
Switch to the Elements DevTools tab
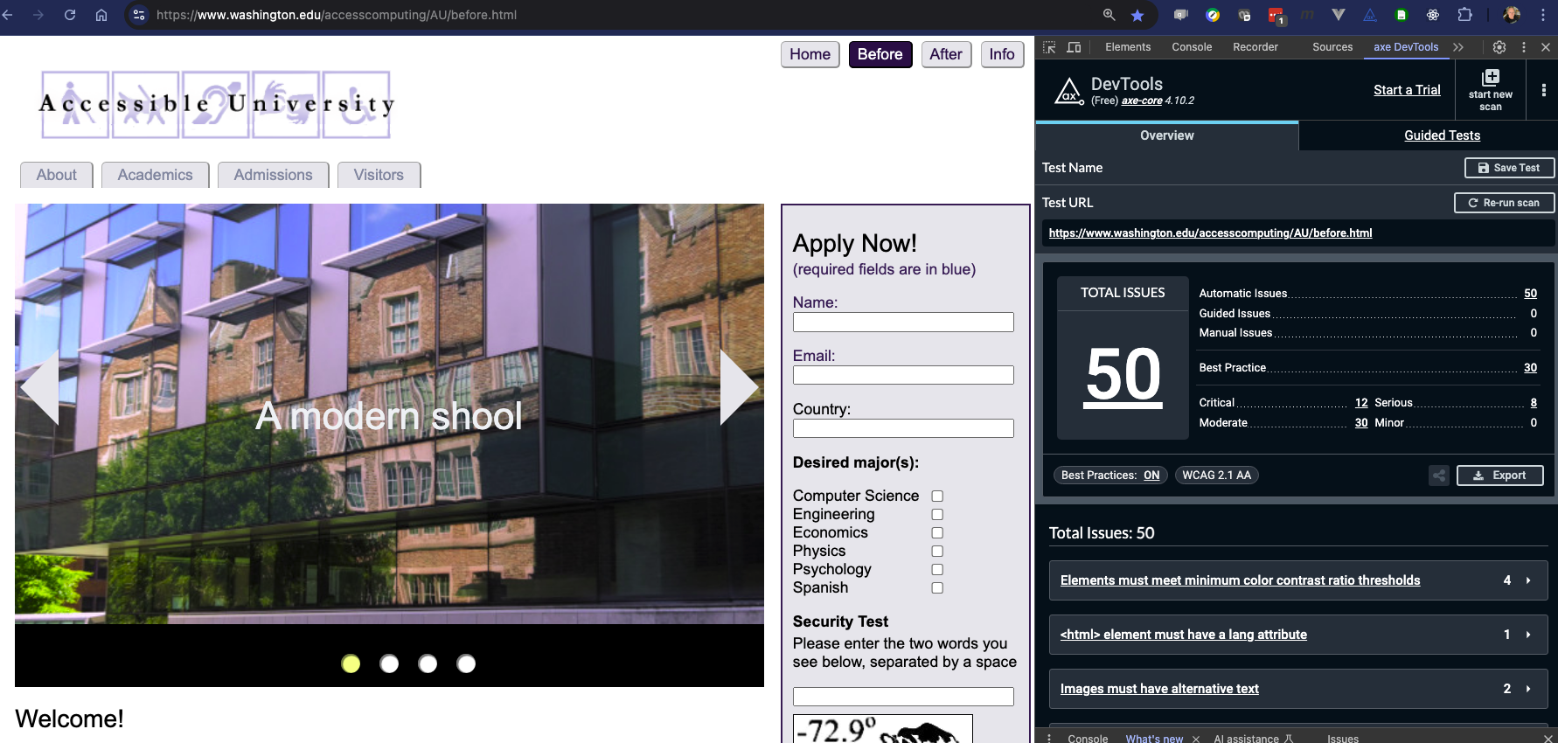[x=1128, y=47]
